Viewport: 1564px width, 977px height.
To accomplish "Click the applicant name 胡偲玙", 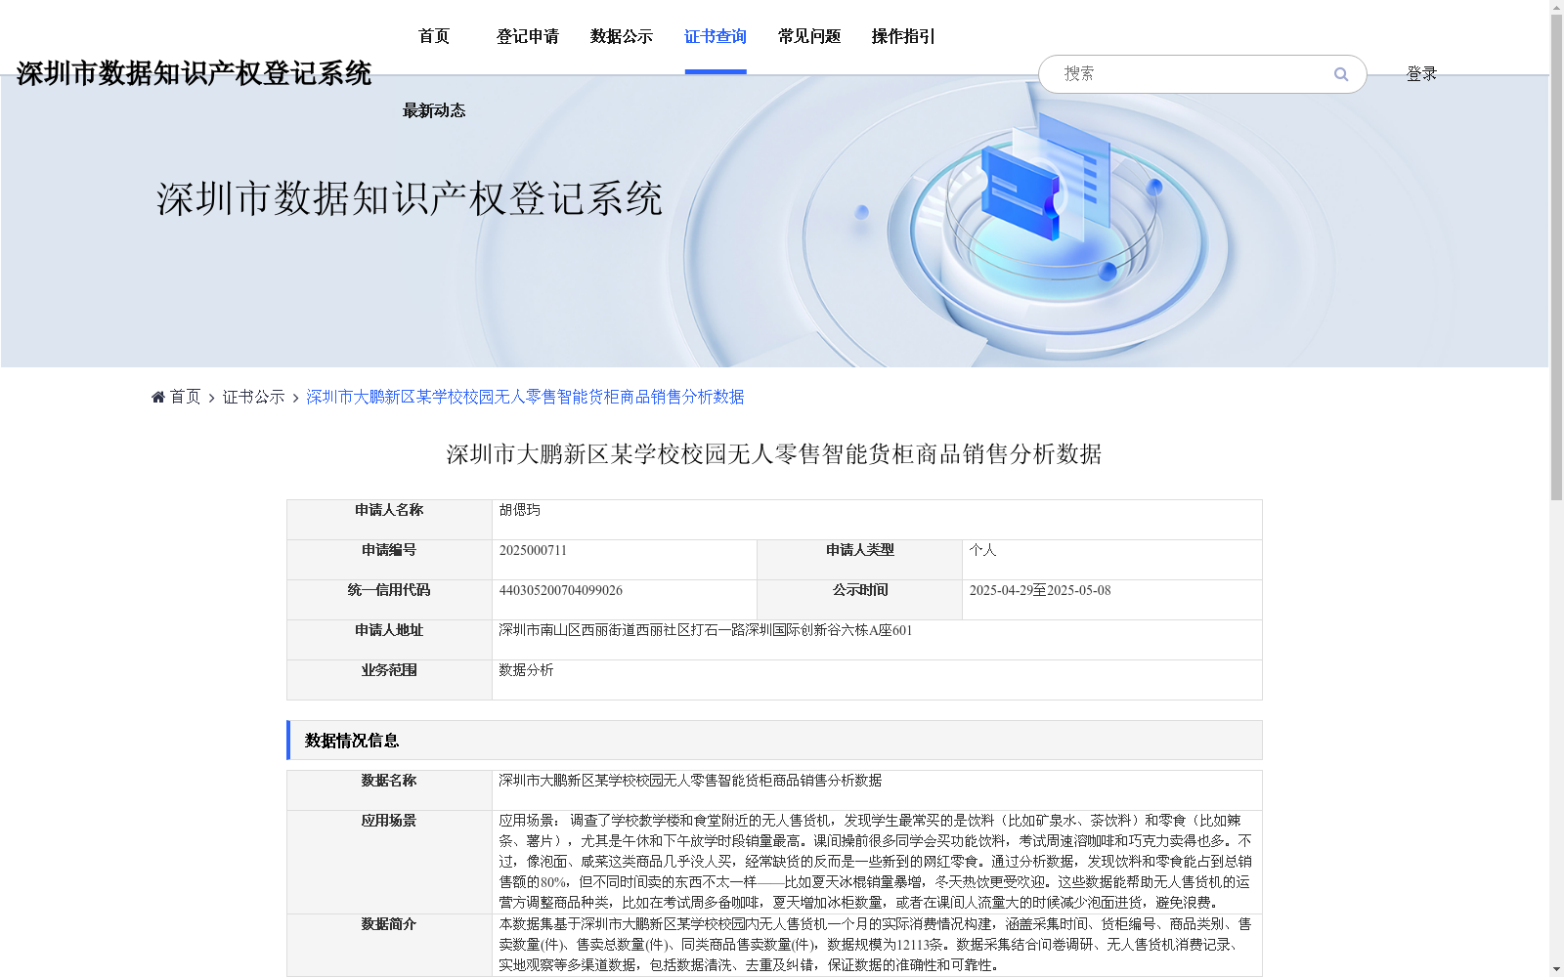I will pyautogui.click(x=519, y=510).
